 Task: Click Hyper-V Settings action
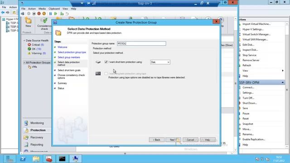[253, 29]
